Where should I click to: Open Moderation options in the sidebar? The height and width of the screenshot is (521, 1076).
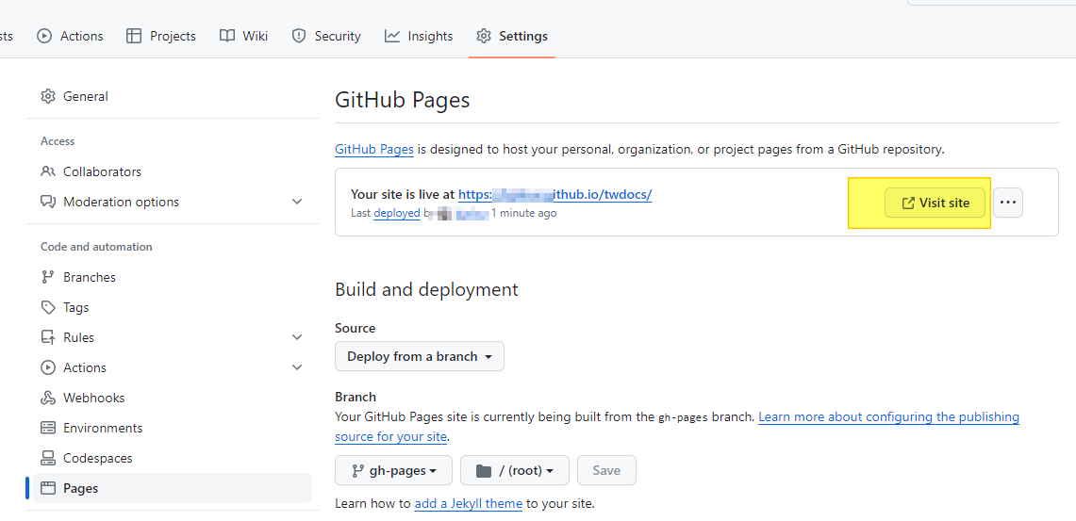click(x=173, y=202)
